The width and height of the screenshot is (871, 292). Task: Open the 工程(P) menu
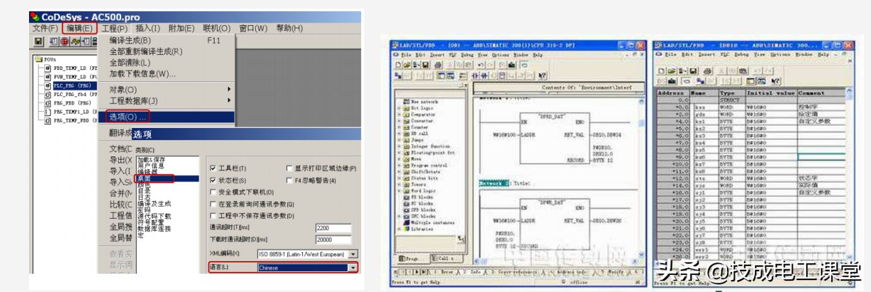tap(114, 28)
